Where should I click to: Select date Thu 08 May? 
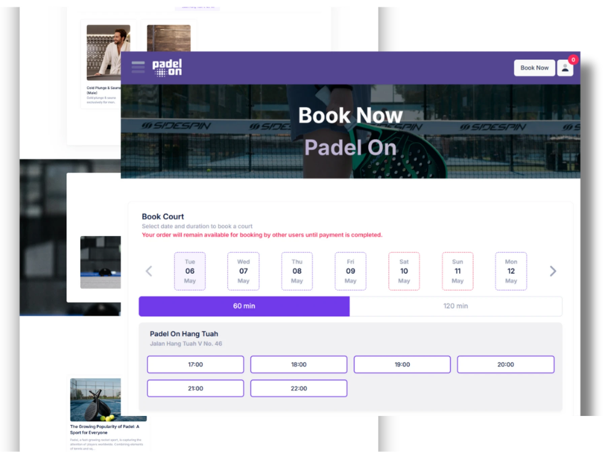click(x=297, y=271)
